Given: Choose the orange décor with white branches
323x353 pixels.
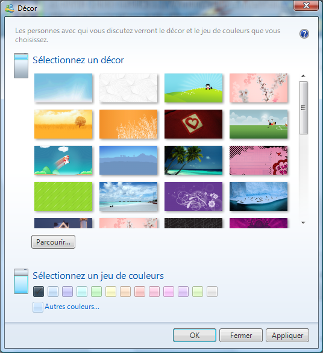Looking at the screenshot, I should tap(128, 124).
